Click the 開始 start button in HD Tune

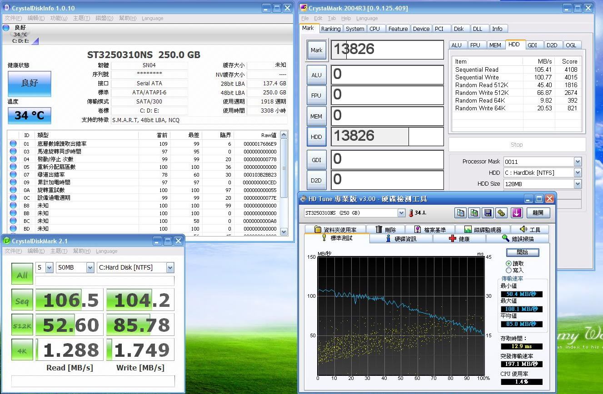click(x=523, y=252)
